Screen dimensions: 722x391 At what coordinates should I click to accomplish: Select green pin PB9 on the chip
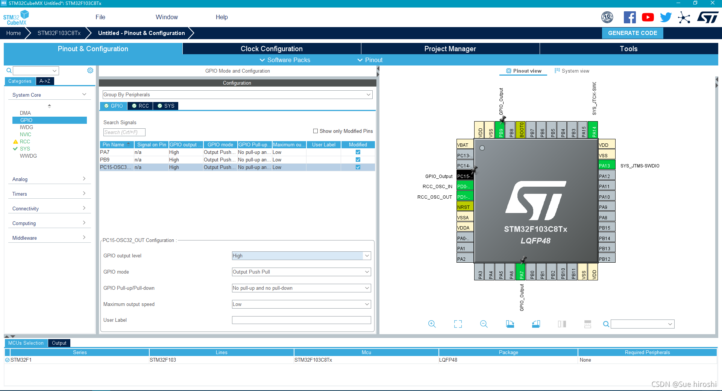click(x=500, y=130)
